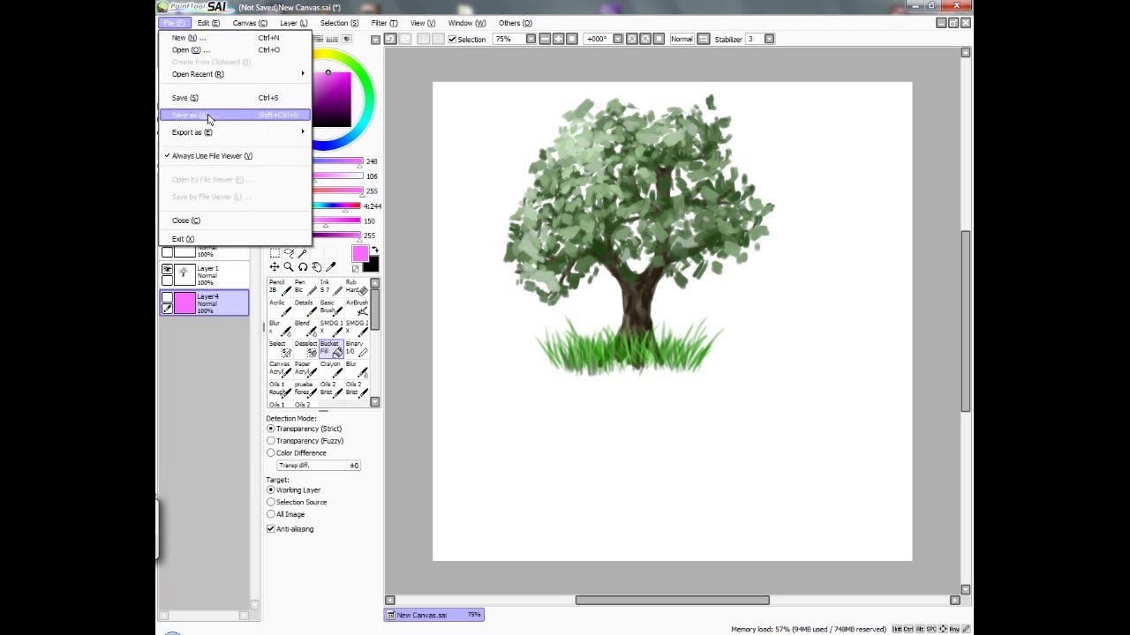Choose New from File menu
This screenshot has width=1130, height=635.
point(234,38)
